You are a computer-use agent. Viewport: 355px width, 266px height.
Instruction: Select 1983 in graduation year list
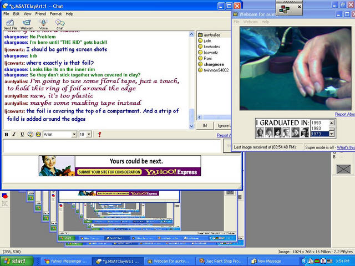[319, 128]
